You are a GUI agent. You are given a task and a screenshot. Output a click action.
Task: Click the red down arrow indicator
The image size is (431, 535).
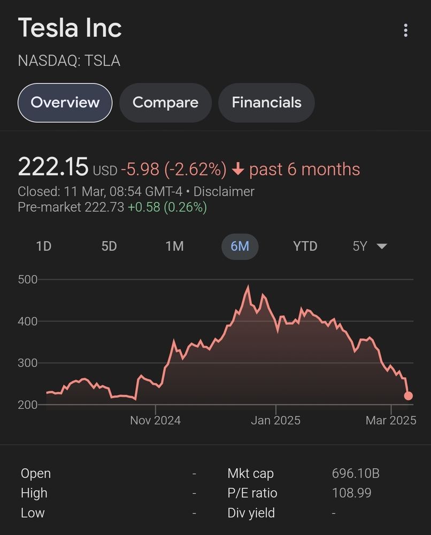point(238,170)
